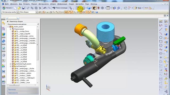Select the 89_-_moteur_-_vilebrequin tree item

(25, 78)
